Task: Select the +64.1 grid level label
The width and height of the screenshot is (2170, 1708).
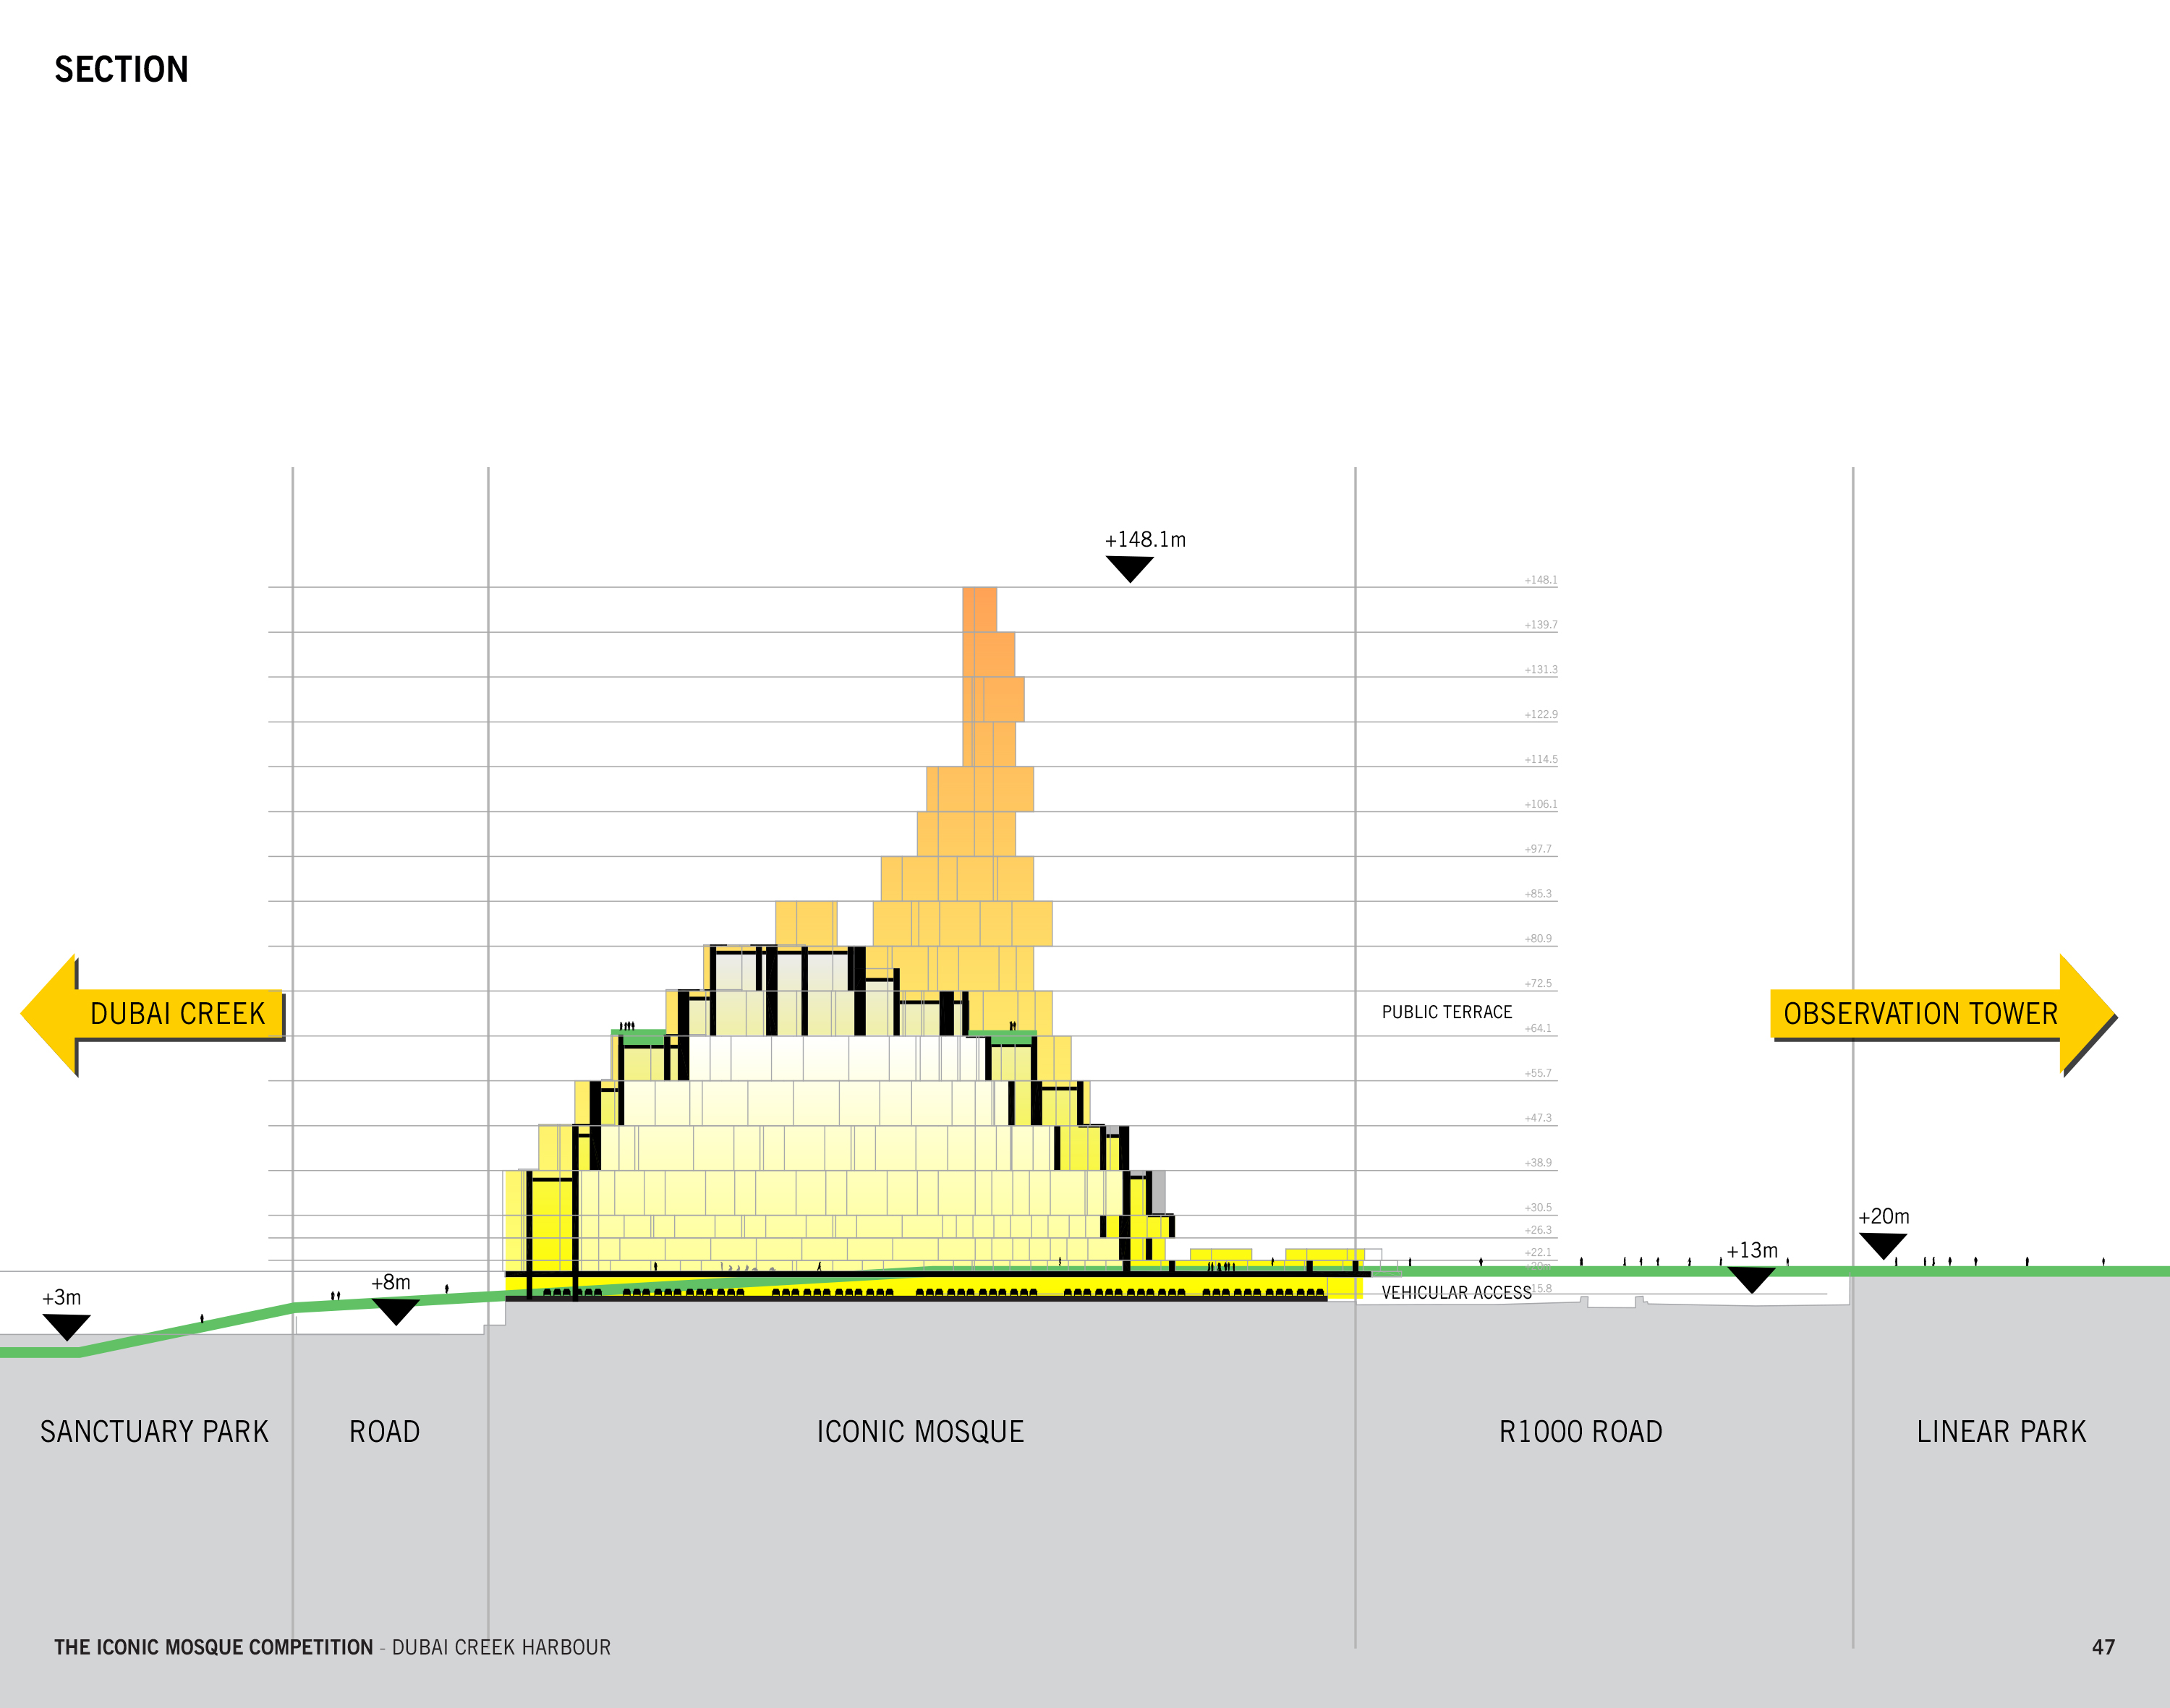Action: (x=1538, y=1028)
